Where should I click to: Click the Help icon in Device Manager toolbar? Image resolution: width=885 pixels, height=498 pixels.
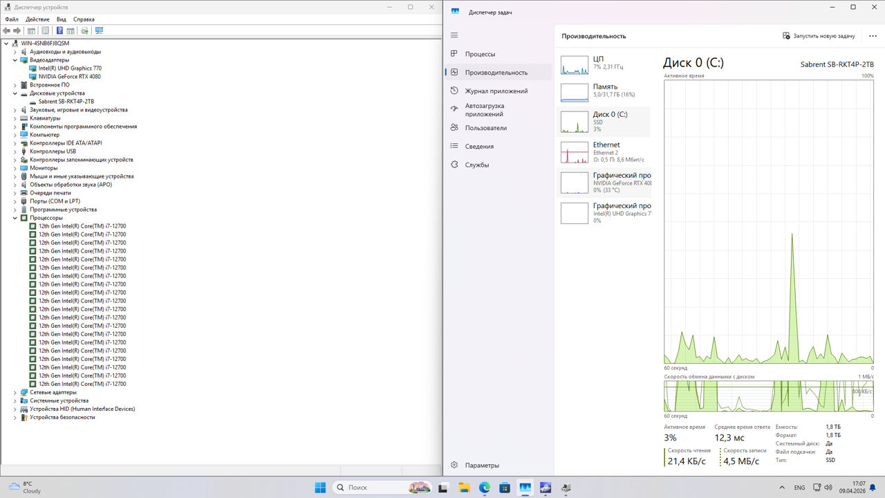click(59, 30)
